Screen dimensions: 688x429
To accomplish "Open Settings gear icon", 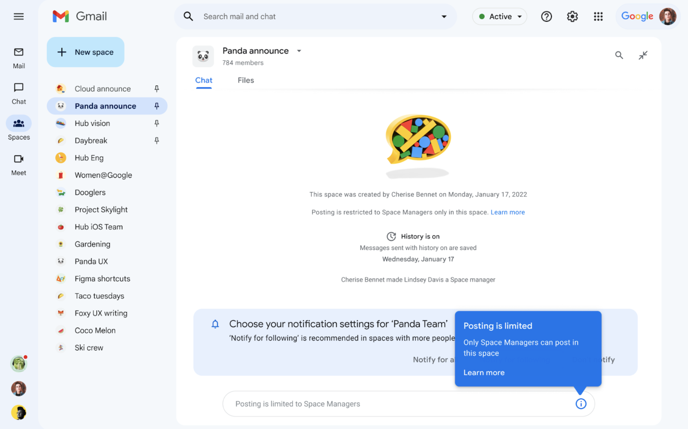I will 572,16.
